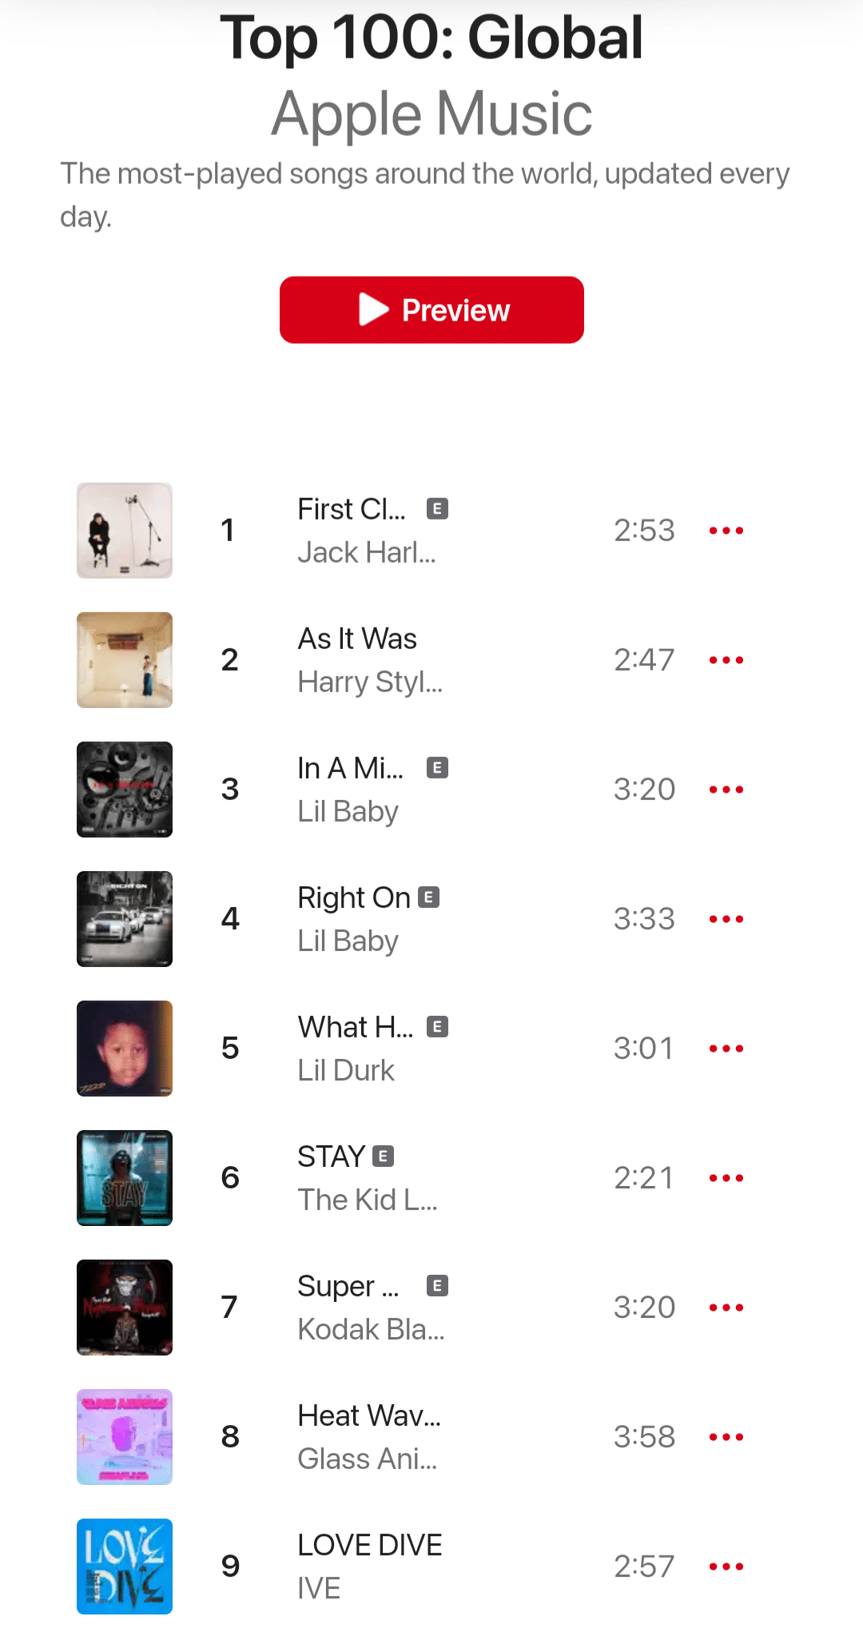
Task: Open more options for As It Was
Action: 726,660
